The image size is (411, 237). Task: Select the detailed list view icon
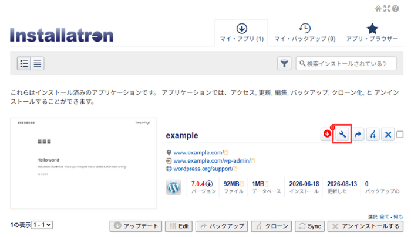[24, 64]
